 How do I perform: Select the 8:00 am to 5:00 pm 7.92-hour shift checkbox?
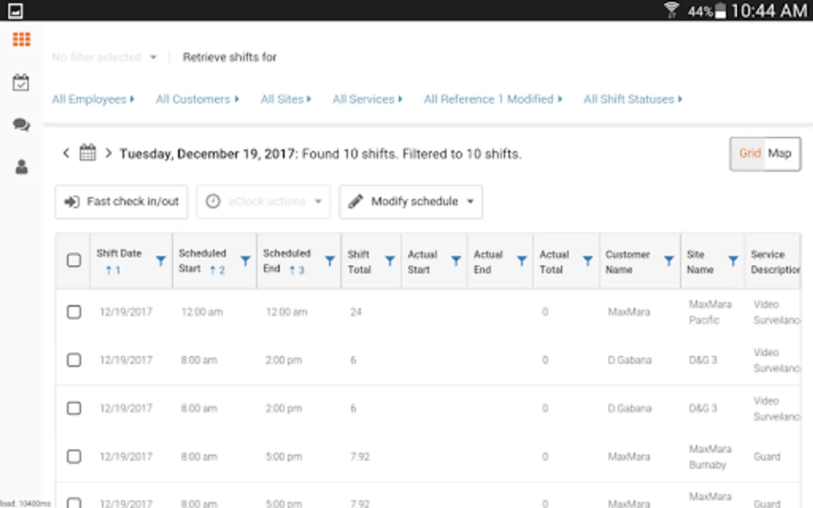pyautogui.click(x=74, y=457)
